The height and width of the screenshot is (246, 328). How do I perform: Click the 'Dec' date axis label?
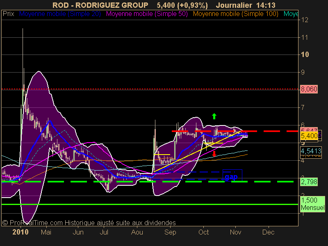[x=269, y=232]
